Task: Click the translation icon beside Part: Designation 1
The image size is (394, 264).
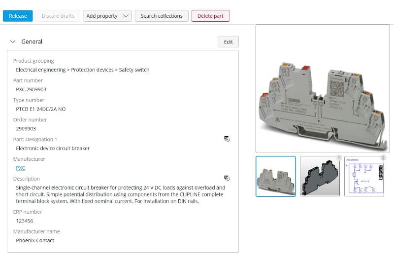Action: 227,139
